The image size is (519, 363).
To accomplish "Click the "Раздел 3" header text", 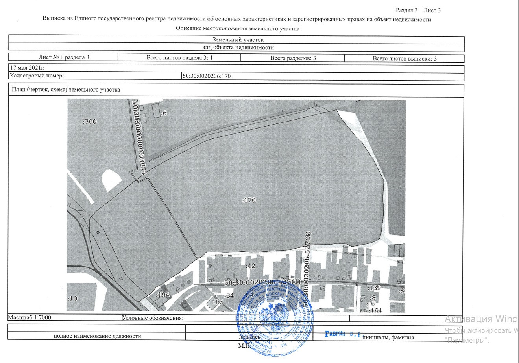I will [406, 10].
